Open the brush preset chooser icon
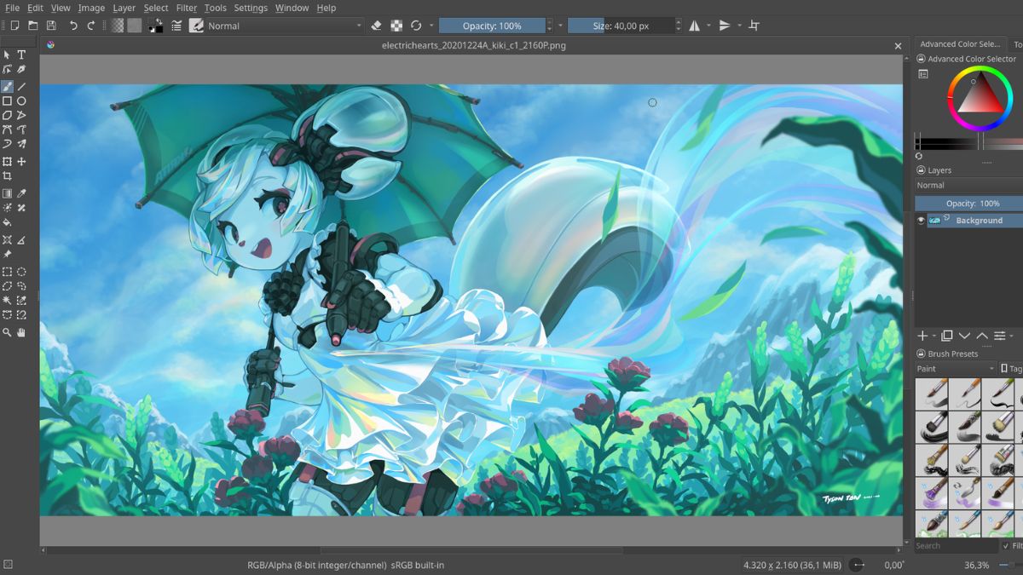This screenshot has height=575, width=1023. [x=196, y=26]
